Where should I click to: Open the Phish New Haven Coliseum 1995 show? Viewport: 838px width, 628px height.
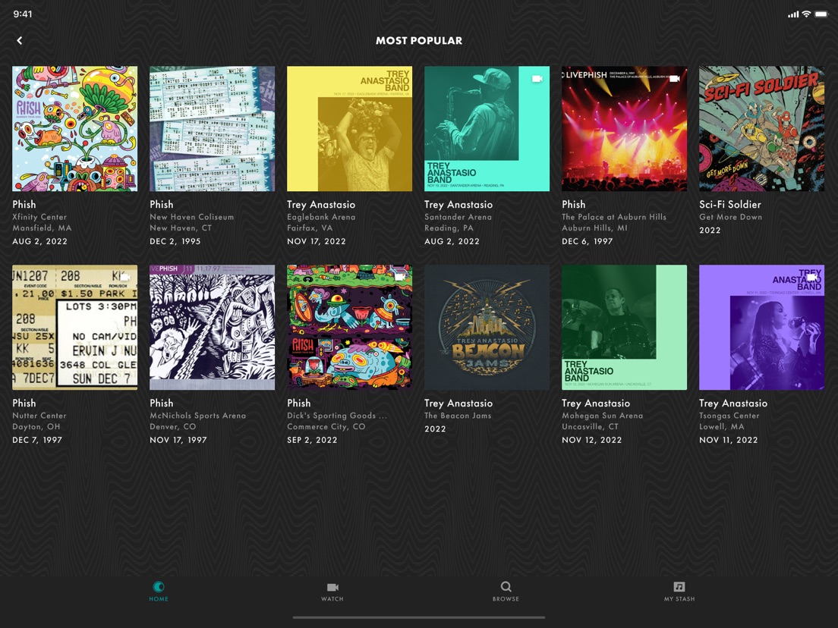tap(212, 127)
